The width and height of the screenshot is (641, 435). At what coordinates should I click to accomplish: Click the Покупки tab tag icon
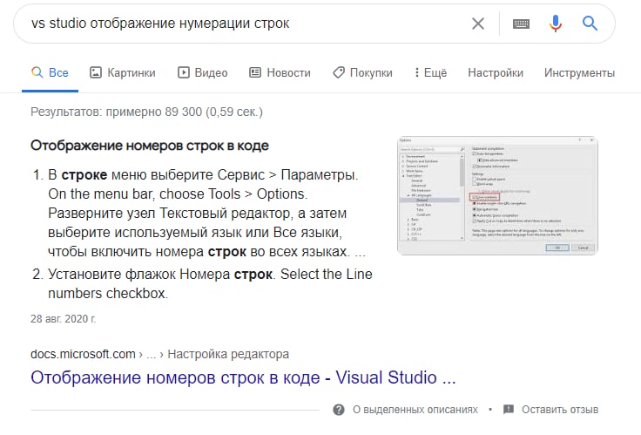[x=339, y=73]
